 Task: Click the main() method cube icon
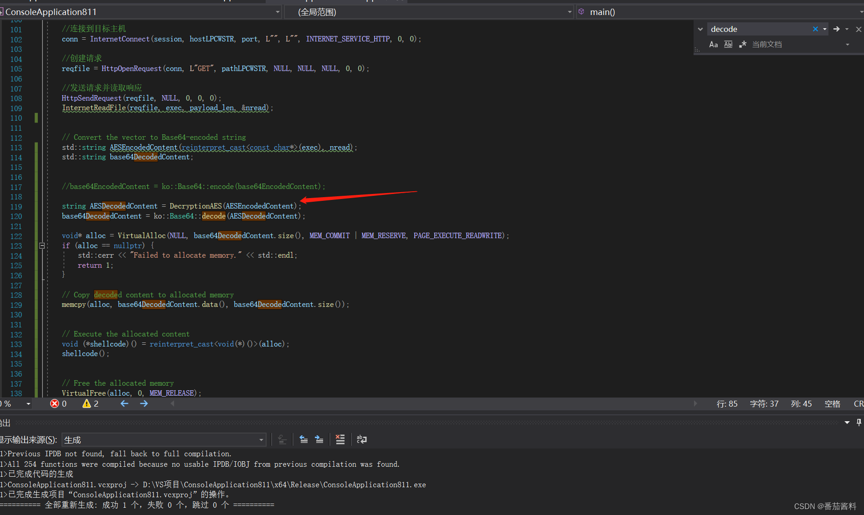[x=581, y=12]
